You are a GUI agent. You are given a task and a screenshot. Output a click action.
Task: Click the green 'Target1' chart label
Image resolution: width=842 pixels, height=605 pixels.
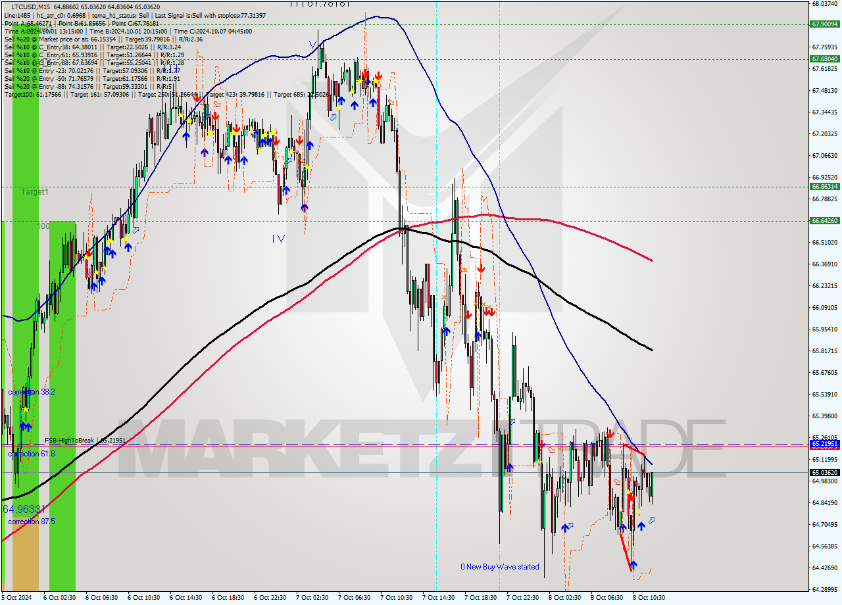point(35,192)
